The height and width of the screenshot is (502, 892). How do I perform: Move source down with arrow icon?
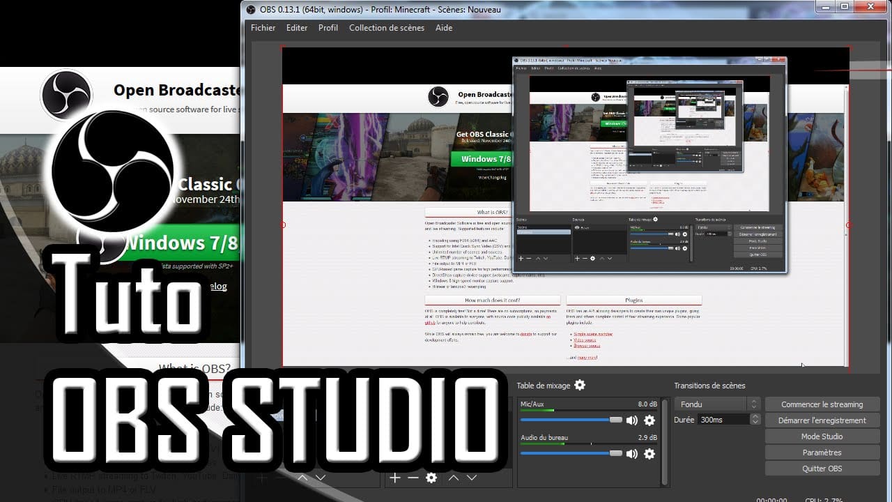tap(472, 478)
